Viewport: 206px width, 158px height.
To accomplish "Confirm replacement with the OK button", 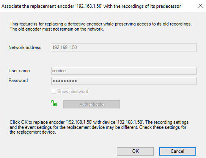I will [x=135, y=151].
